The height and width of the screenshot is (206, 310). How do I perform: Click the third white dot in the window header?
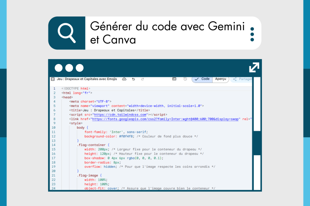tap(80, 68)
